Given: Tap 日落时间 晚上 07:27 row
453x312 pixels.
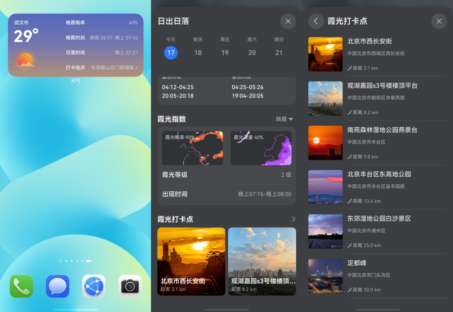Looking at the screenshot, I should click(102, 53).
